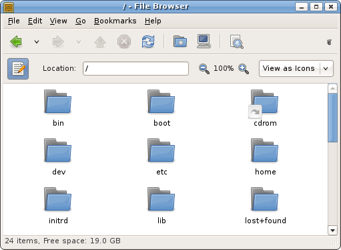
Task: Select the dev folder icon
Action: [x=58, y=150]
